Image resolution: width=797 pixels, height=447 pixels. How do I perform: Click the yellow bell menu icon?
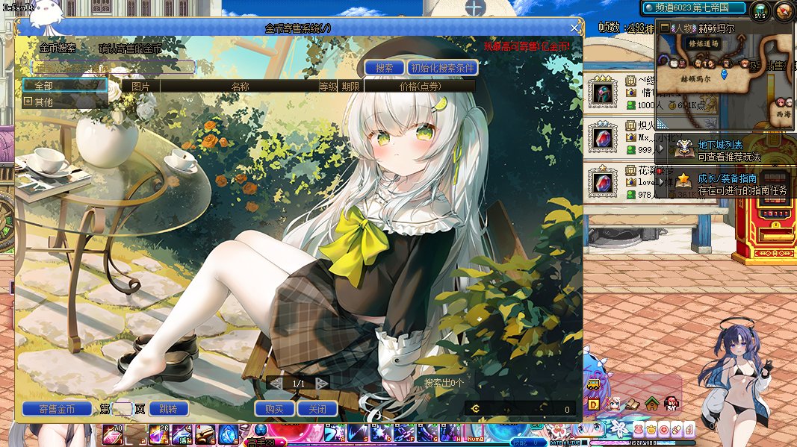pos(651,429)
